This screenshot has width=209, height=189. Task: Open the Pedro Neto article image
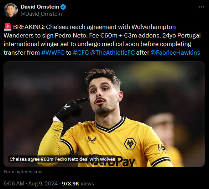click(104, 114)
